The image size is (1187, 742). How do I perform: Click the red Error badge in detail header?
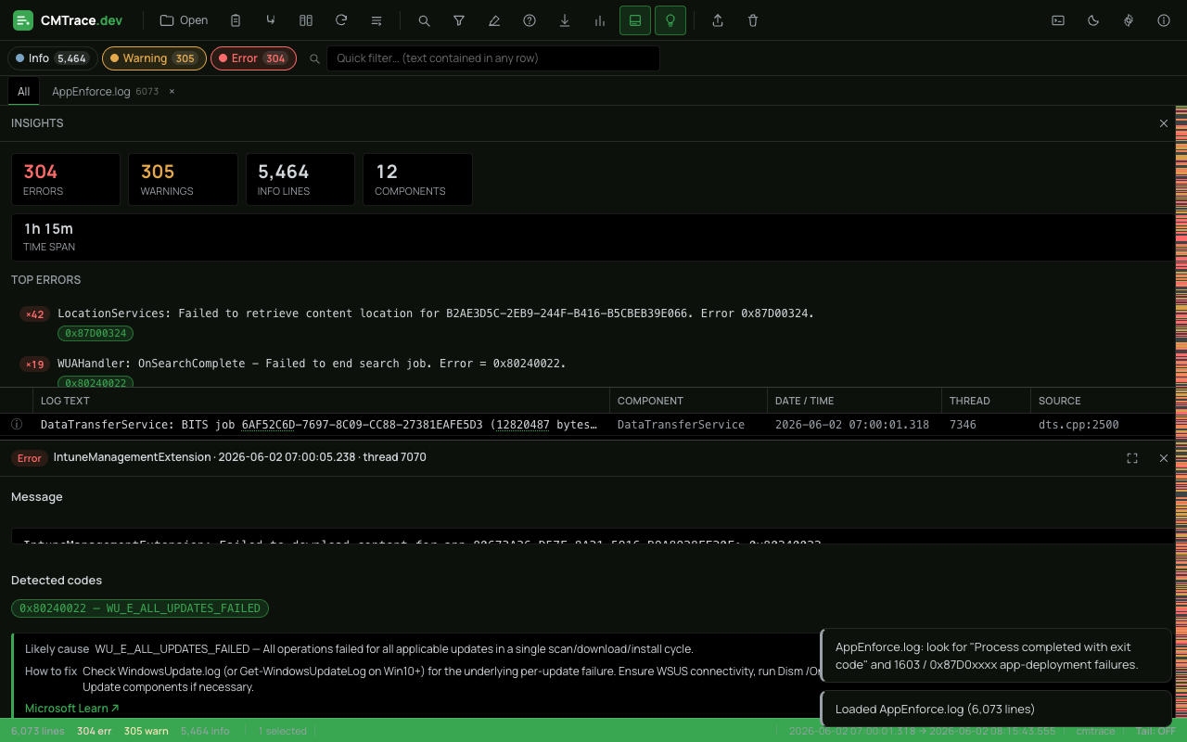pyautogui.click(x=30, y=458)
